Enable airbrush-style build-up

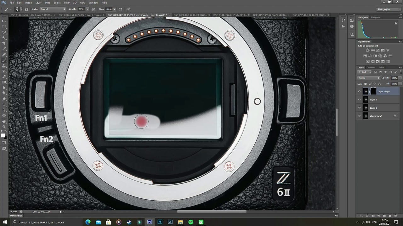120,9
